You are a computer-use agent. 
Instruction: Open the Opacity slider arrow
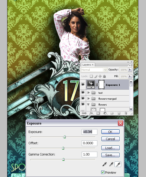pos(130,70)
